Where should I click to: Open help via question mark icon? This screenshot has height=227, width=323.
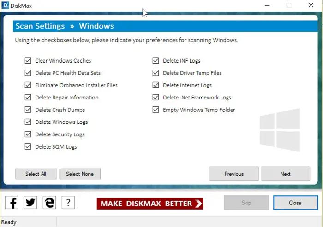click(x=68, y=203)
